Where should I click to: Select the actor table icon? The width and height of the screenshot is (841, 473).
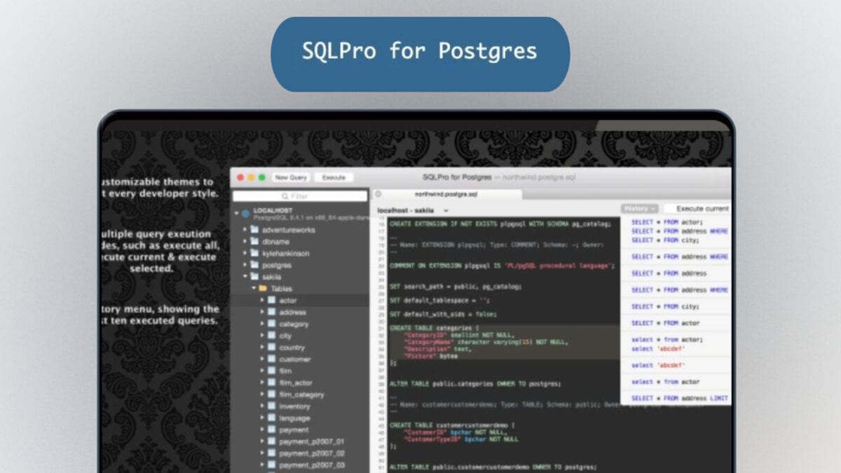tap(272, 301)
